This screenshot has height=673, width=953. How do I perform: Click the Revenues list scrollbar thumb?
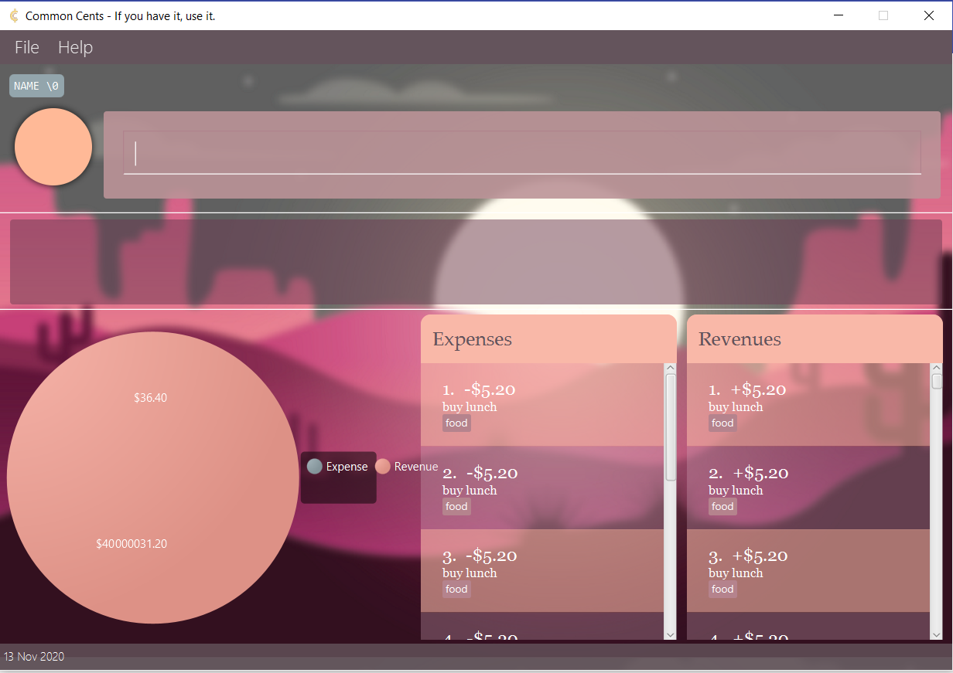coord(937,382)
